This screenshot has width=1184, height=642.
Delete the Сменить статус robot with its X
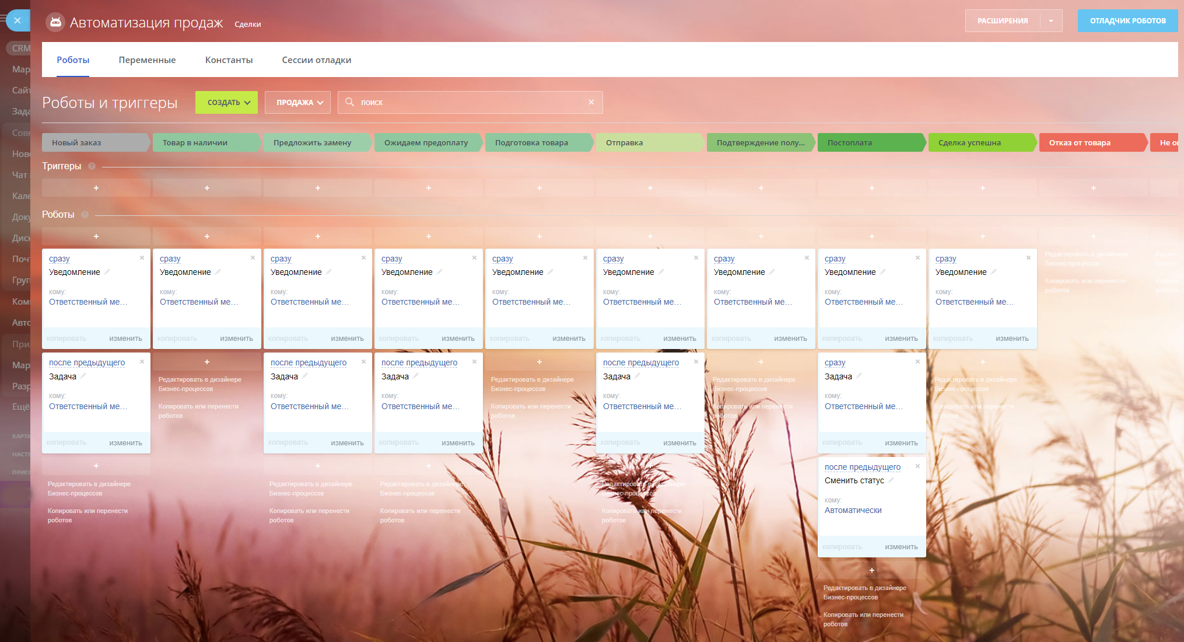(917, 466)
